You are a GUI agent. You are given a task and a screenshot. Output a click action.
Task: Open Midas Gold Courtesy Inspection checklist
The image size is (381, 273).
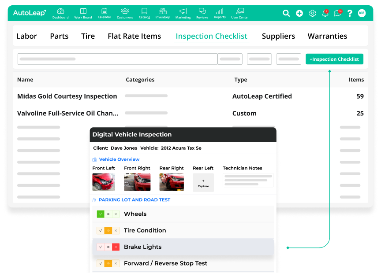[x=67, y=96]
